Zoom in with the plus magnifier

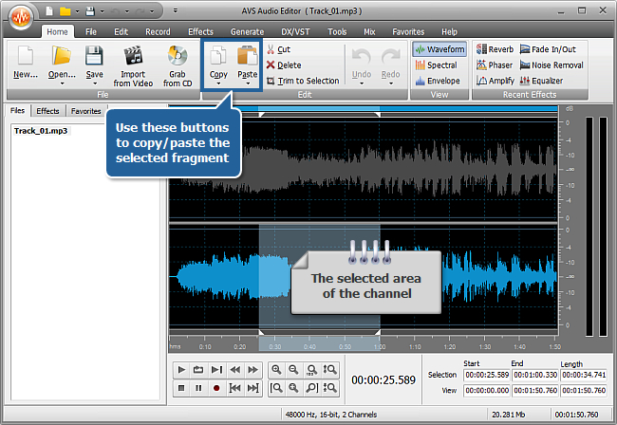tap(276, 370)
